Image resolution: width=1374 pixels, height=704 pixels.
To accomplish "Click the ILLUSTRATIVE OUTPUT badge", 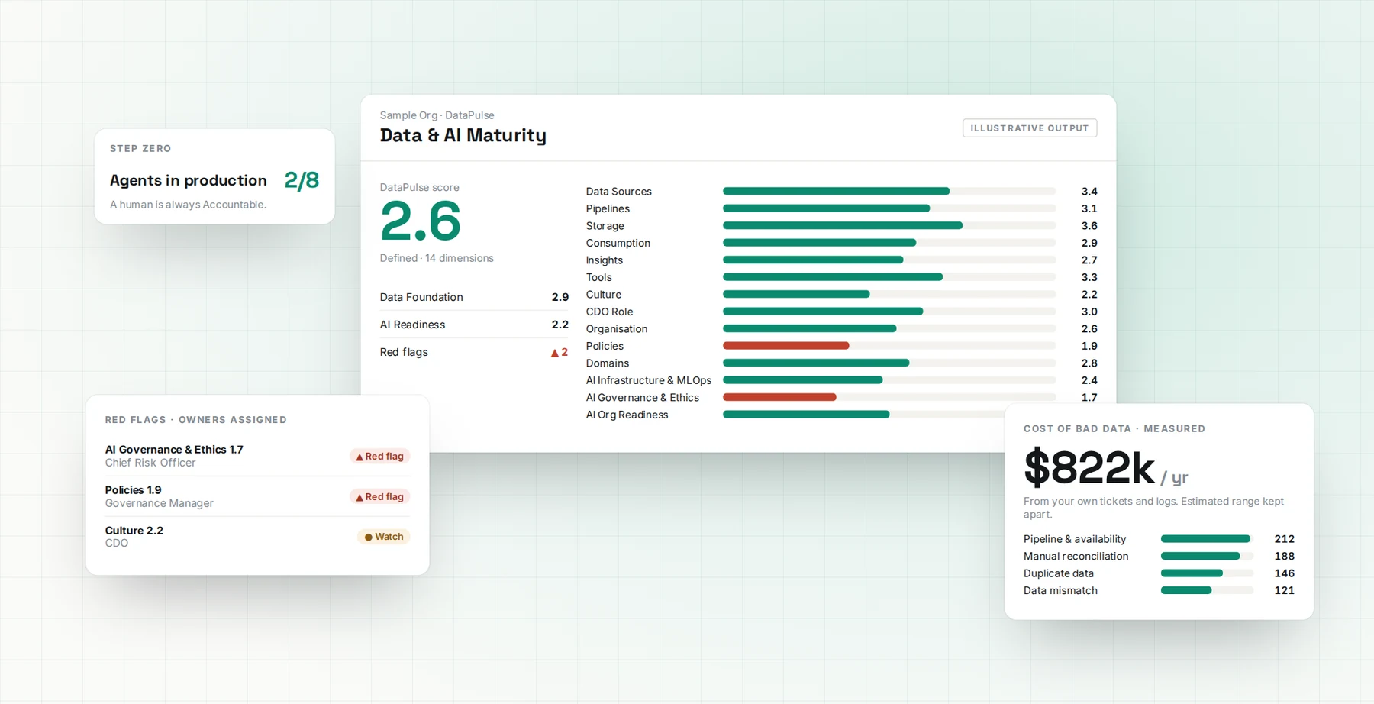I will (1030, 128).
